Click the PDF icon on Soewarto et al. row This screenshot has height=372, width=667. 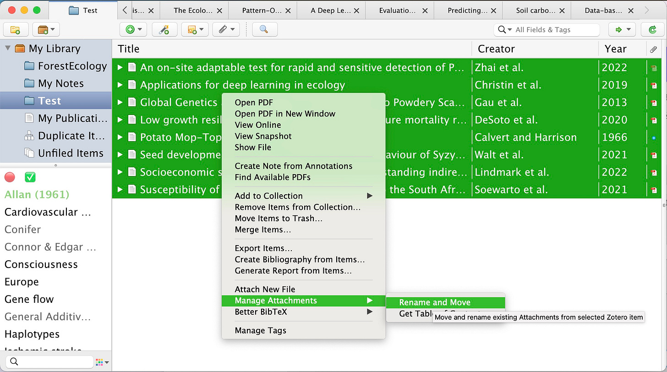654,190
